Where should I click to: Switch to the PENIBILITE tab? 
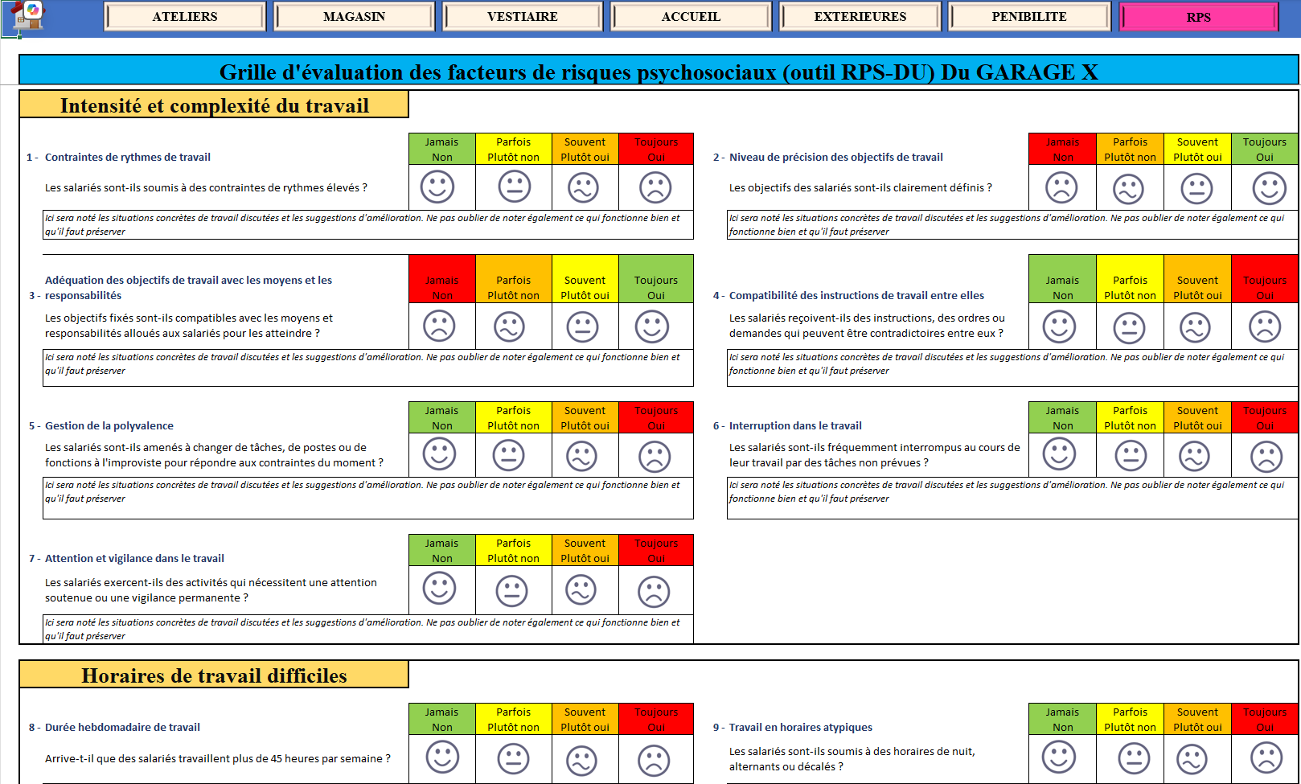[1029, 17]
